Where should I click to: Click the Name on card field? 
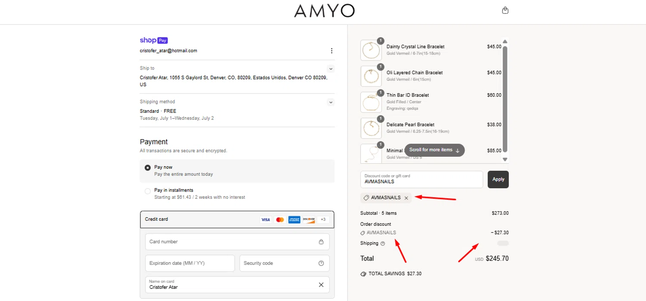point(237,285)
